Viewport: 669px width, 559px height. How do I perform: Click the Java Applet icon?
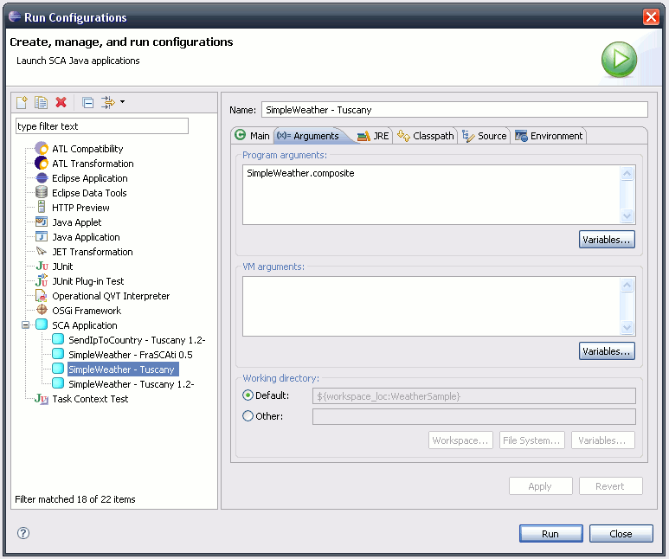point(42,222)
